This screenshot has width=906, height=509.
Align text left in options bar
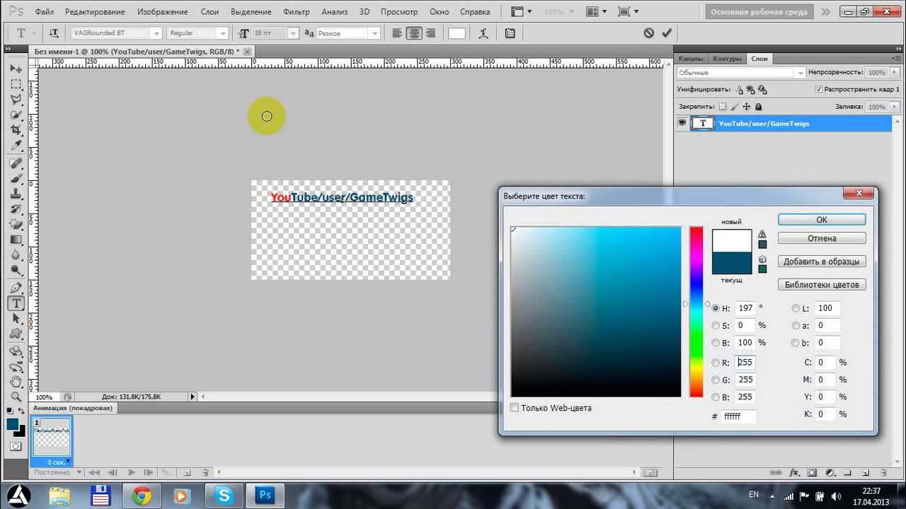click(397, 33)
